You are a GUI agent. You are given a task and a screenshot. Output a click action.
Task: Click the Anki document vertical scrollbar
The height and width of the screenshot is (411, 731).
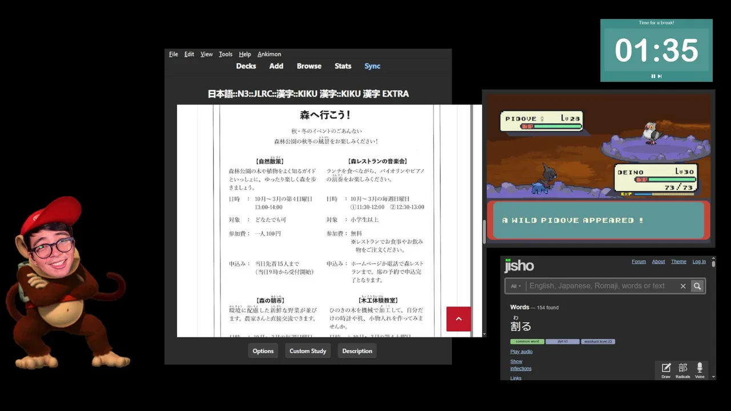[x=484, y=231]
